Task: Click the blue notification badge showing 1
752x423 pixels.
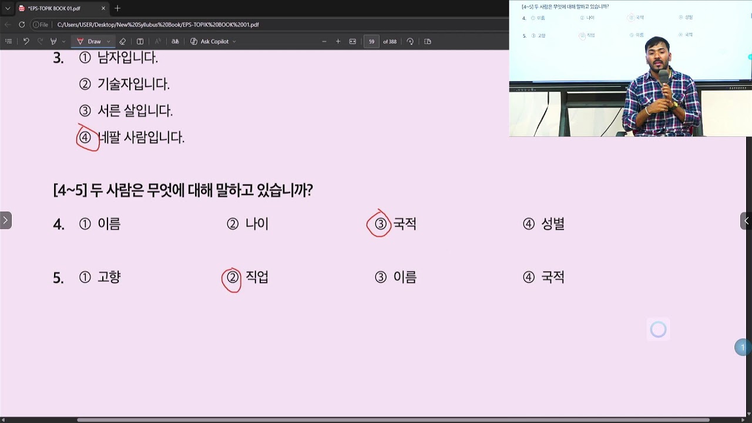Action: tap(743, 347)
